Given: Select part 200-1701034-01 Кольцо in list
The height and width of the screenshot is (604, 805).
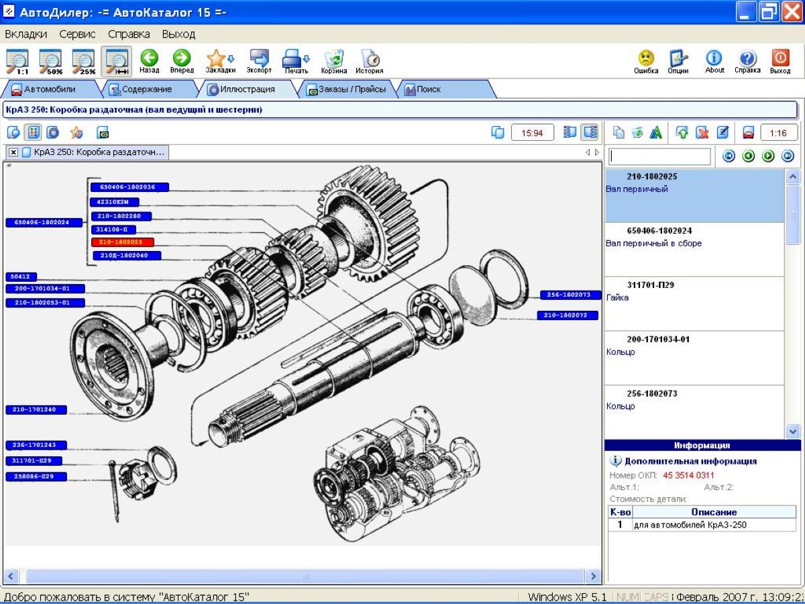Looking at the screenshot, I should point(694,358).
